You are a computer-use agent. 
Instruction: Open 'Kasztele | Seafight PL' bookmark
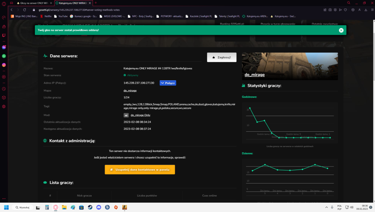tap(199, 16)
